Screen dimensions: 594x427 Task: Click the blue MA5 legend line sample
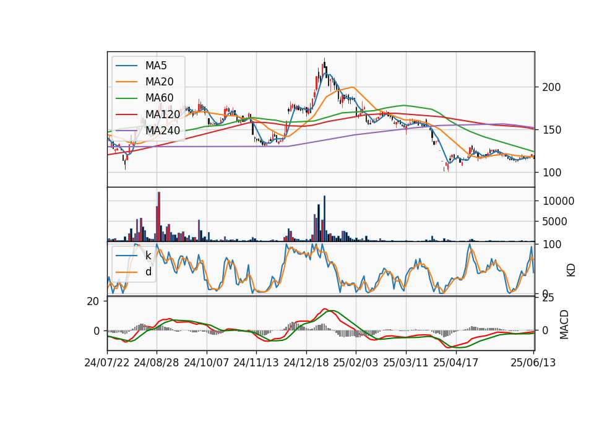point(126,66)
